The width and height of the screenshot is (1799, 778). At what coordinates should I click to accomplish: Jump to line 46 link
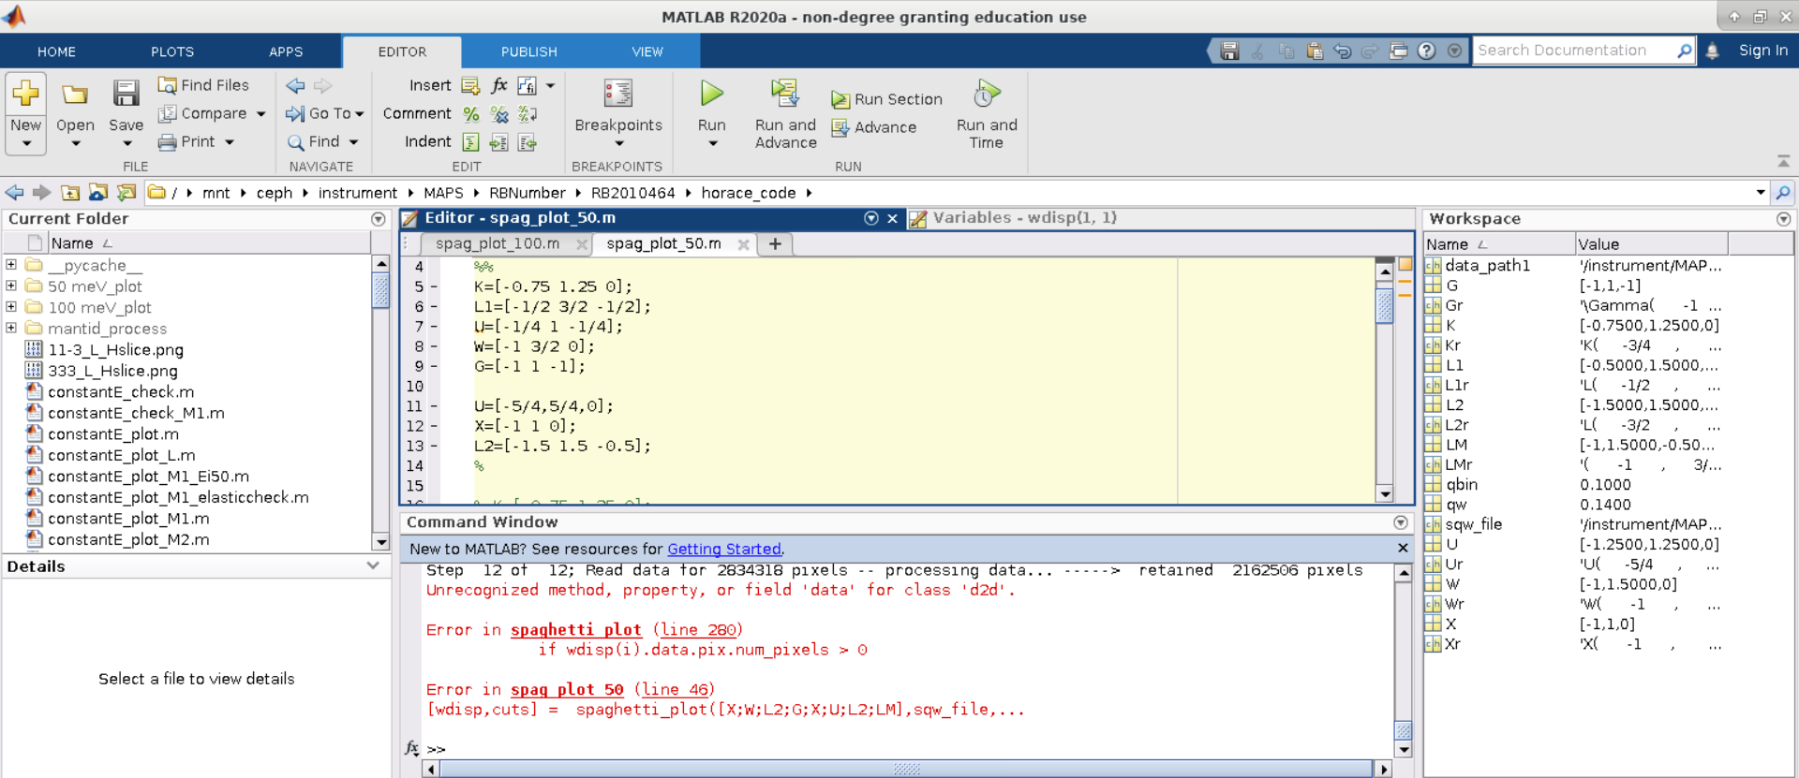674,689
